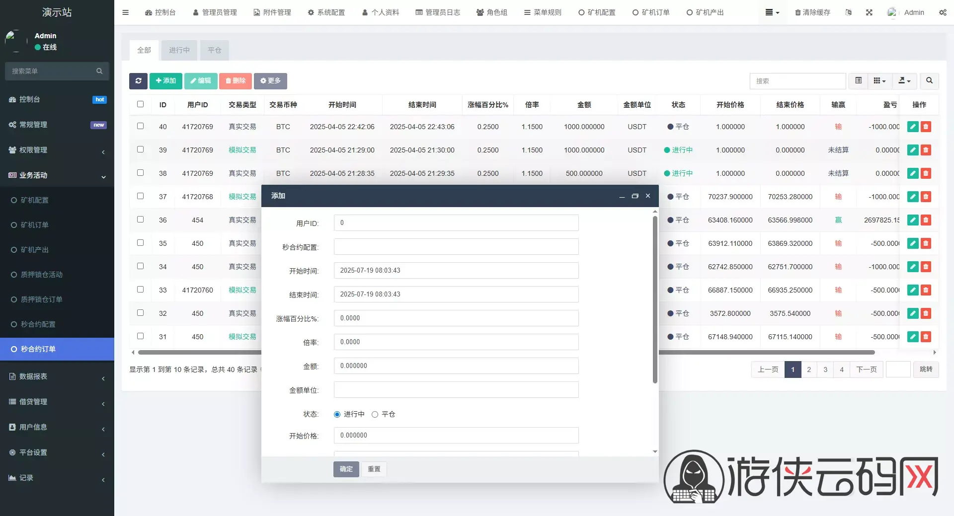
Task: Go to page 2 in pagination
Action: click(x=809, y=369)
